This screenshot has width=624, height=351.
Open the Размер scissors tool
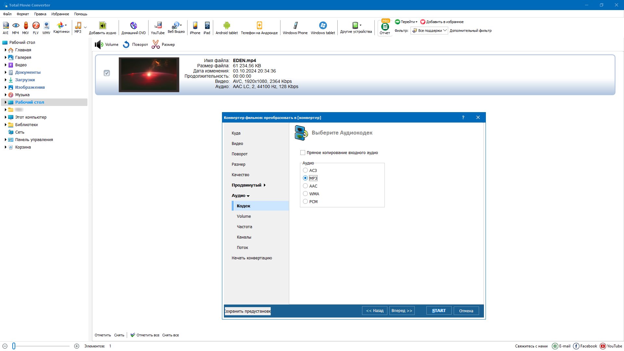(163, 45)
